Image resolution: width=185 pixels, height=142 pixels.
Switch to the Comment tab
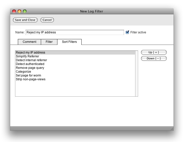29,42
